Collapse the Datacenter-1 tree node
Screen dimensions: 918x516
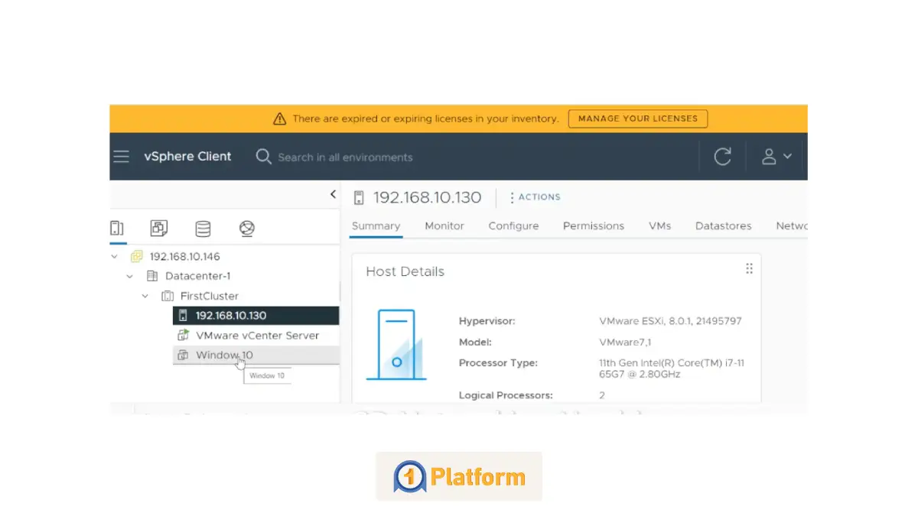point(130,276)
